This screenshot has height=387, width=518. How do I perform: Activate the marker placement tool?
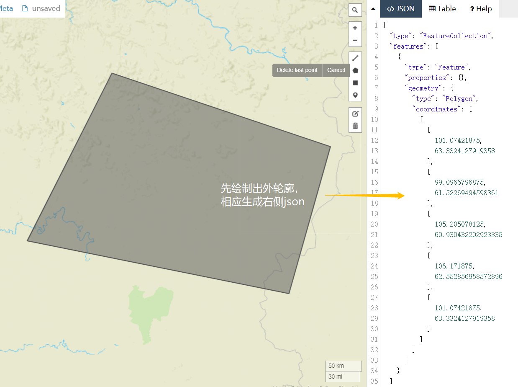pos(355,95)
